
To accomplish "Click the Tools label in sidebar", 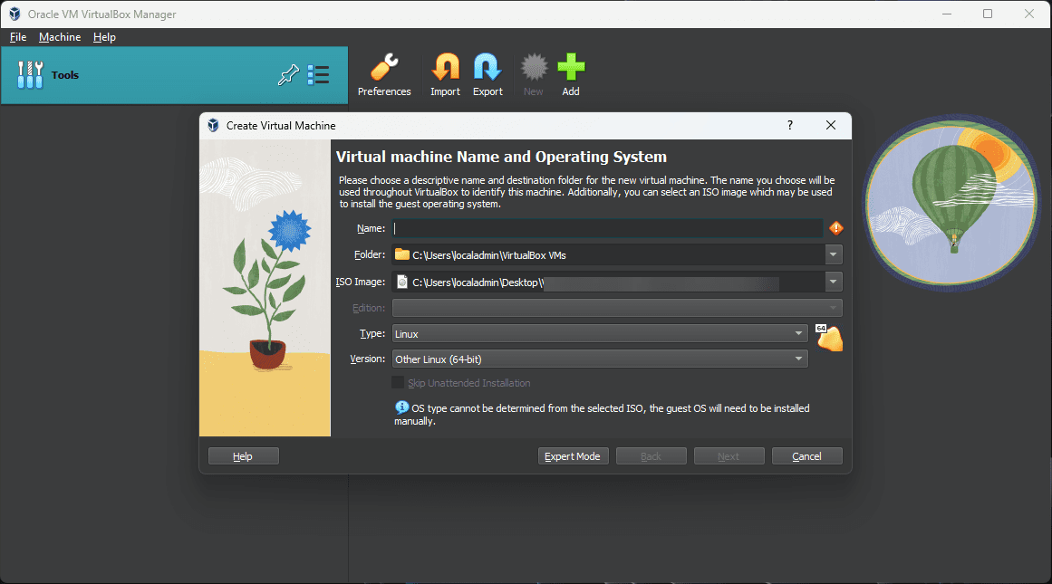I will tap(65, 75).
